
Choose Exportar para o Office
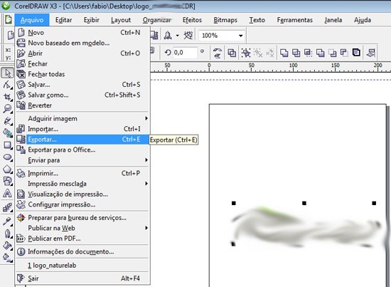click(x=82, y=150)
